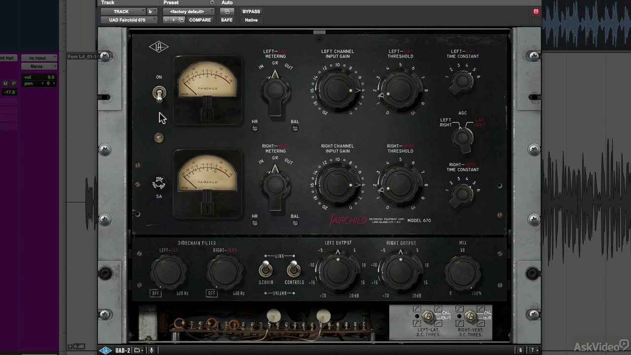631x355 pixels.
Task: Toggle the S.CHAIN link switch
Action: tap(266, 269)
